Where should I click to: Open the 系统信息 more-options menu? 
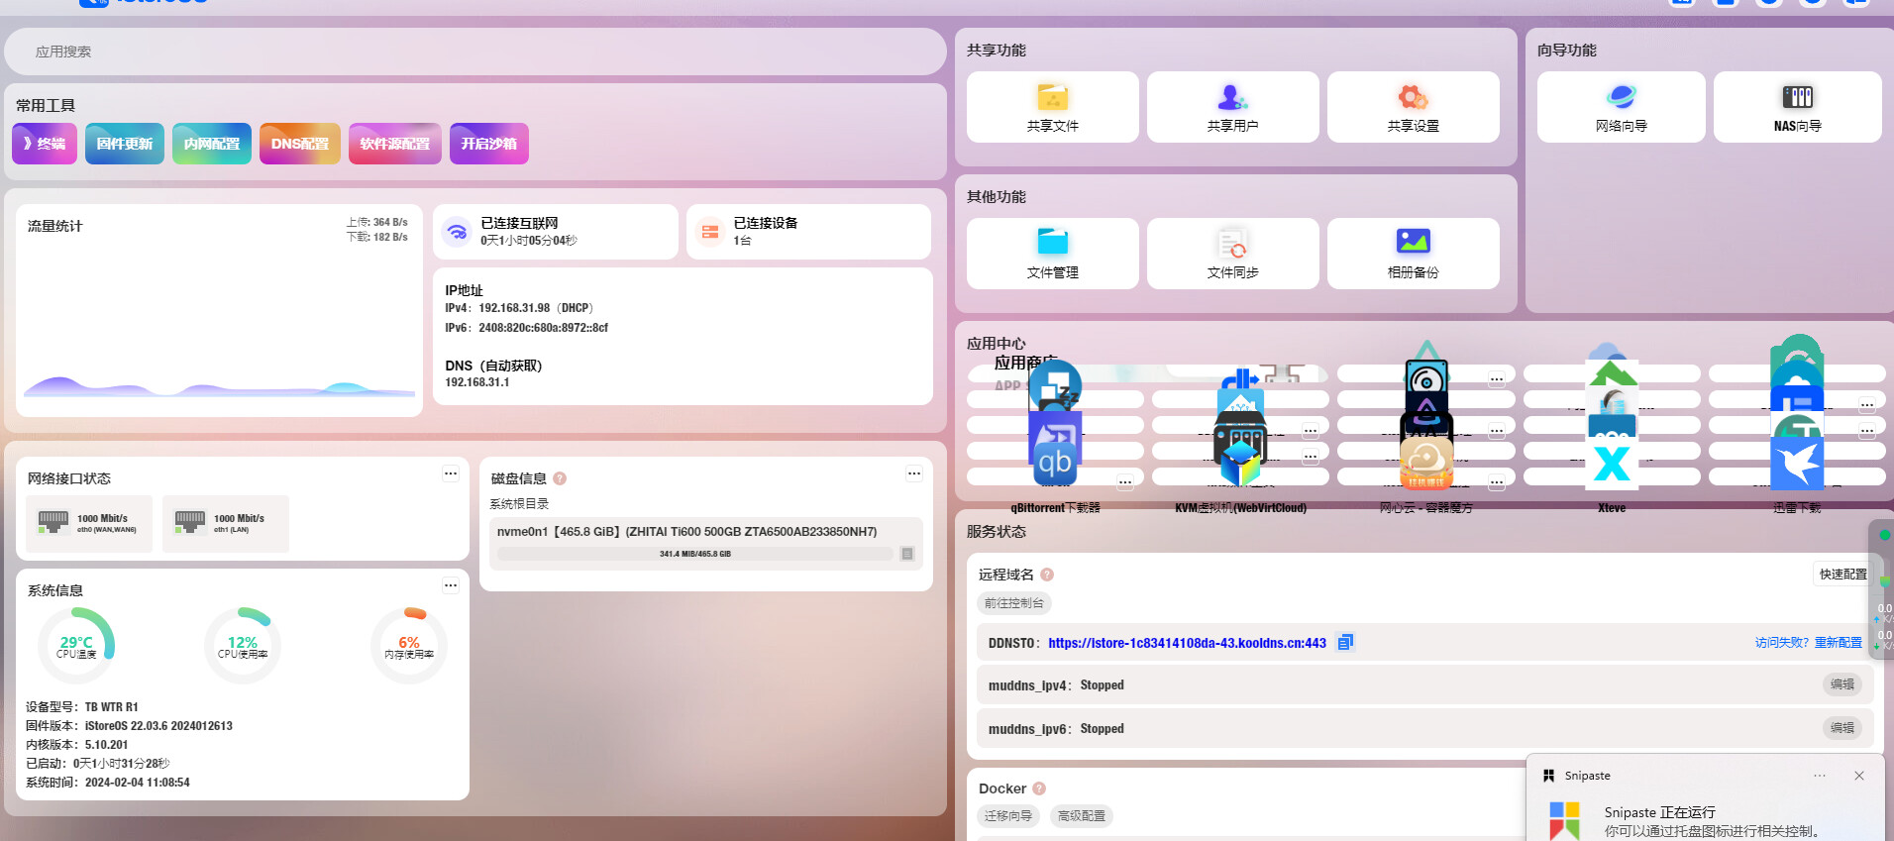[x=451, y=585]
